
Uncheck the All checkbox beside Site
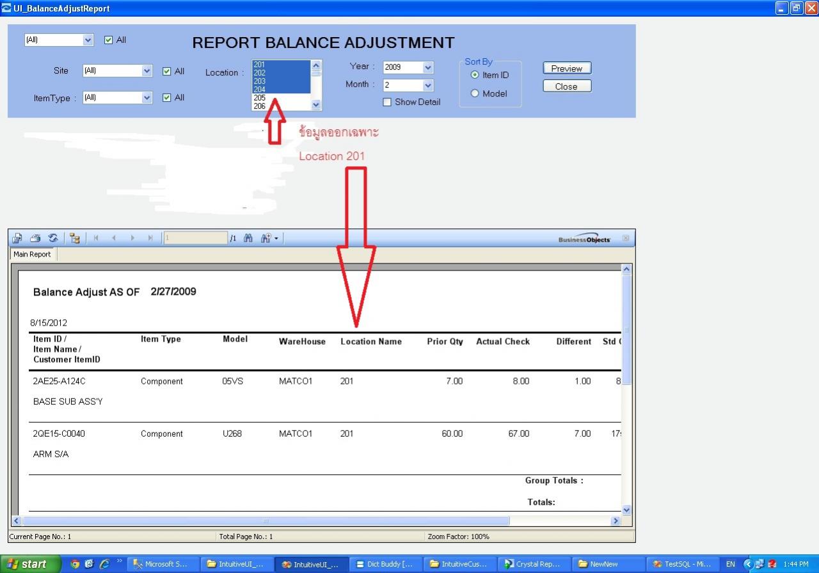tap(167, 72)
